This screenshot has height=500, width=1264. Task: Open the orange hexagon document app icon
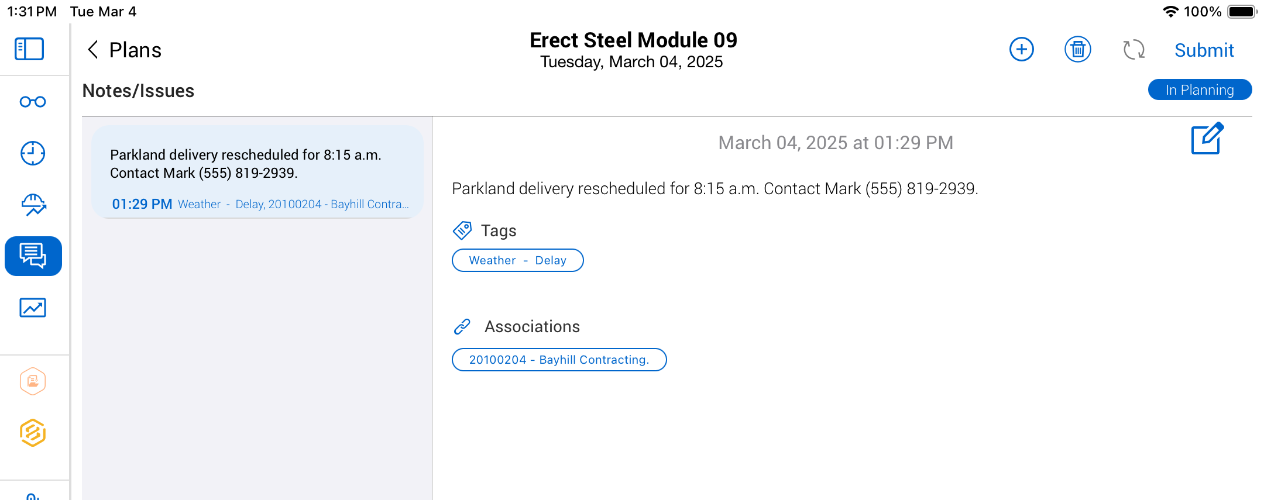[33, 381]
